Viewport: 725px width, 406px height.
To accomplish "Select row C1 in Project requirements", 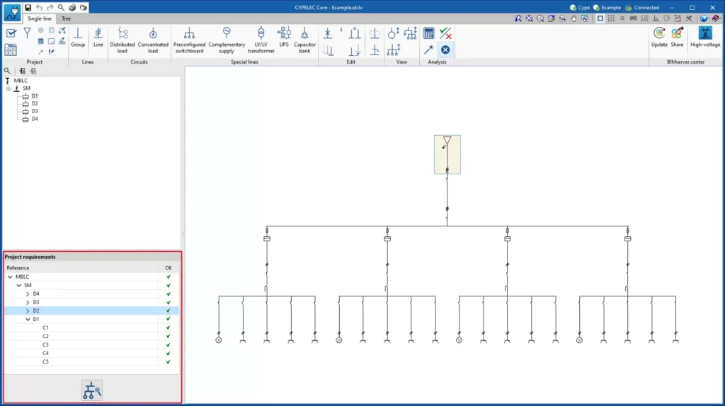I will coord(91,328).
